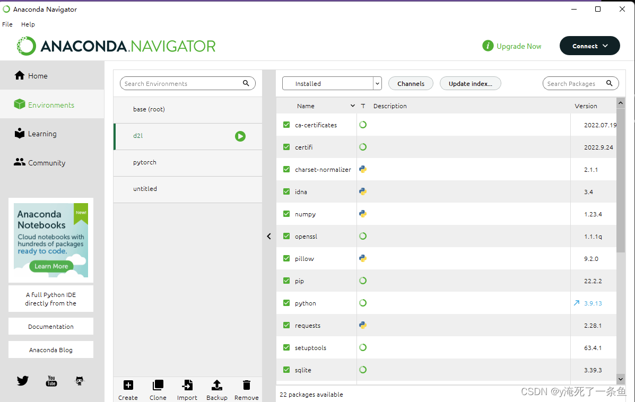Click the Name column sort chevron
The height and width of the screenshot is (402, 635).
[353, 106]
